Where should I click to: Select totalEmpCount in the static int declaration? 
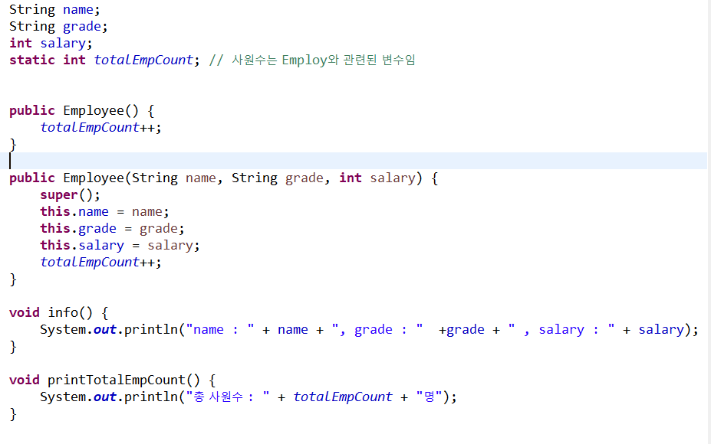pos(143,60)
